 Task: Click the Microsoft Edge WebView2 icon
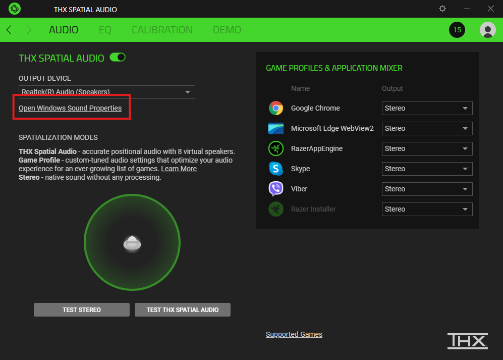pos(276,128)
